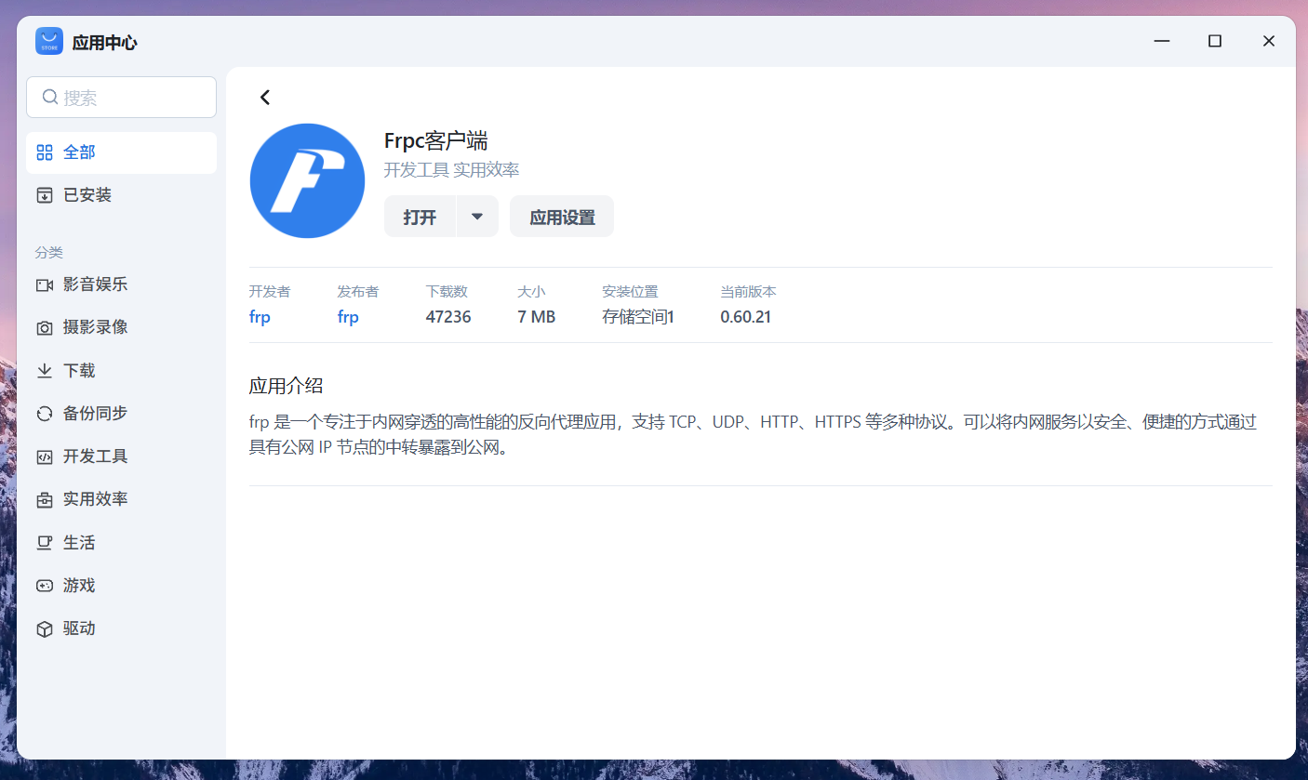1308x780 pixels.
Task: Focus the 搜索 search field
Action: click(121, 97)
